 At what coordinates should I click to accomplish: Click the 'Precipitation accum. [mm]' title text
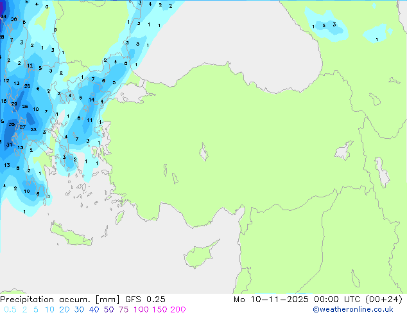pos(60,300)
